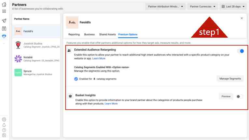
Task: Click Feroldi's name in panel header
Action: click(85, 22)
